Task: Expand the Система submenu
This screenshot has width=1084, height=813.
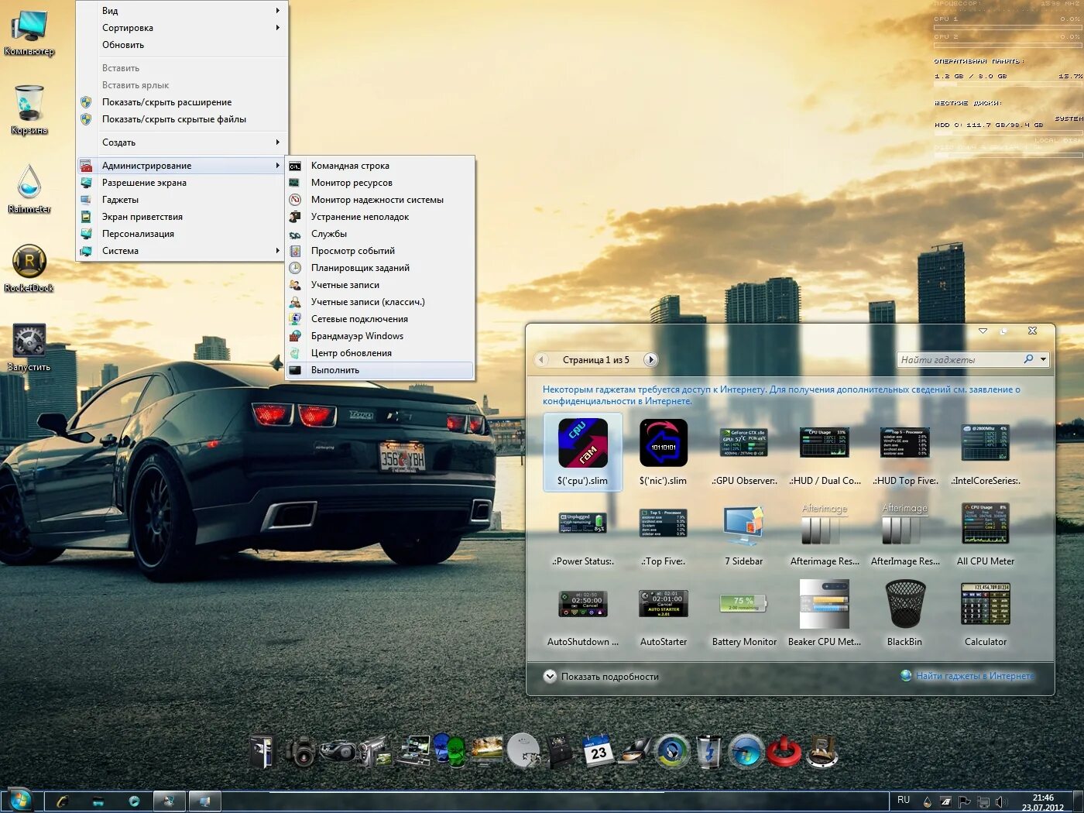Action: coord(180,251)
